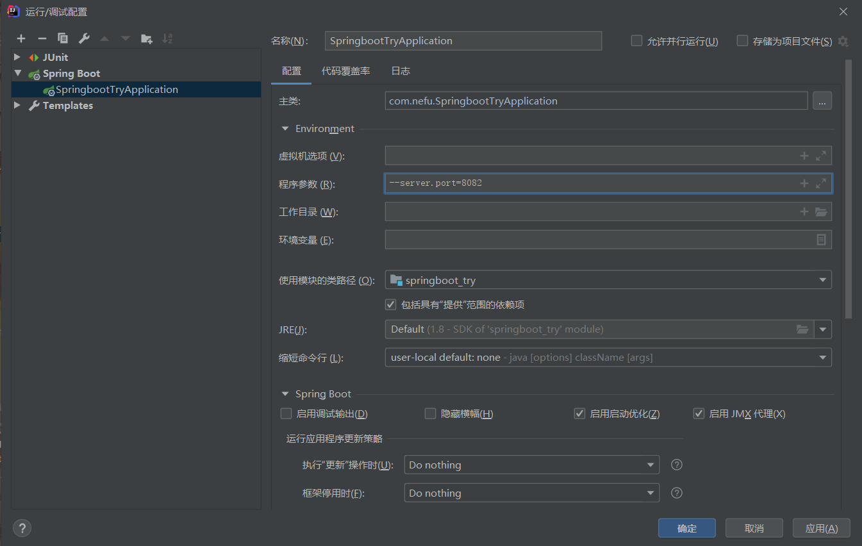Image resolution: width=862 pixels, height=546 pixels.
Task: Click the settings panel vertical scrollbar
Action: click(x=849, y=189)
